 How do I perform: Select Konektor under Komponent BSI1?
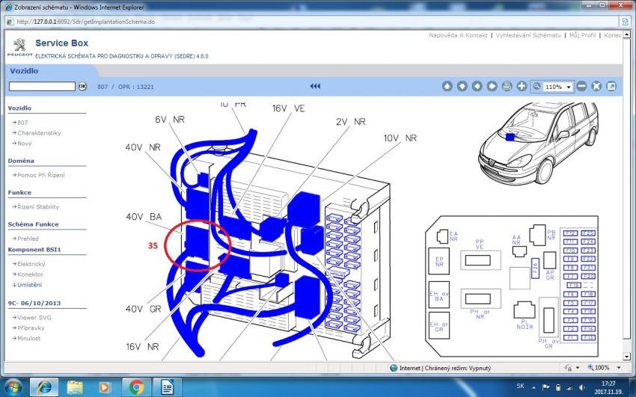[30, 274]
